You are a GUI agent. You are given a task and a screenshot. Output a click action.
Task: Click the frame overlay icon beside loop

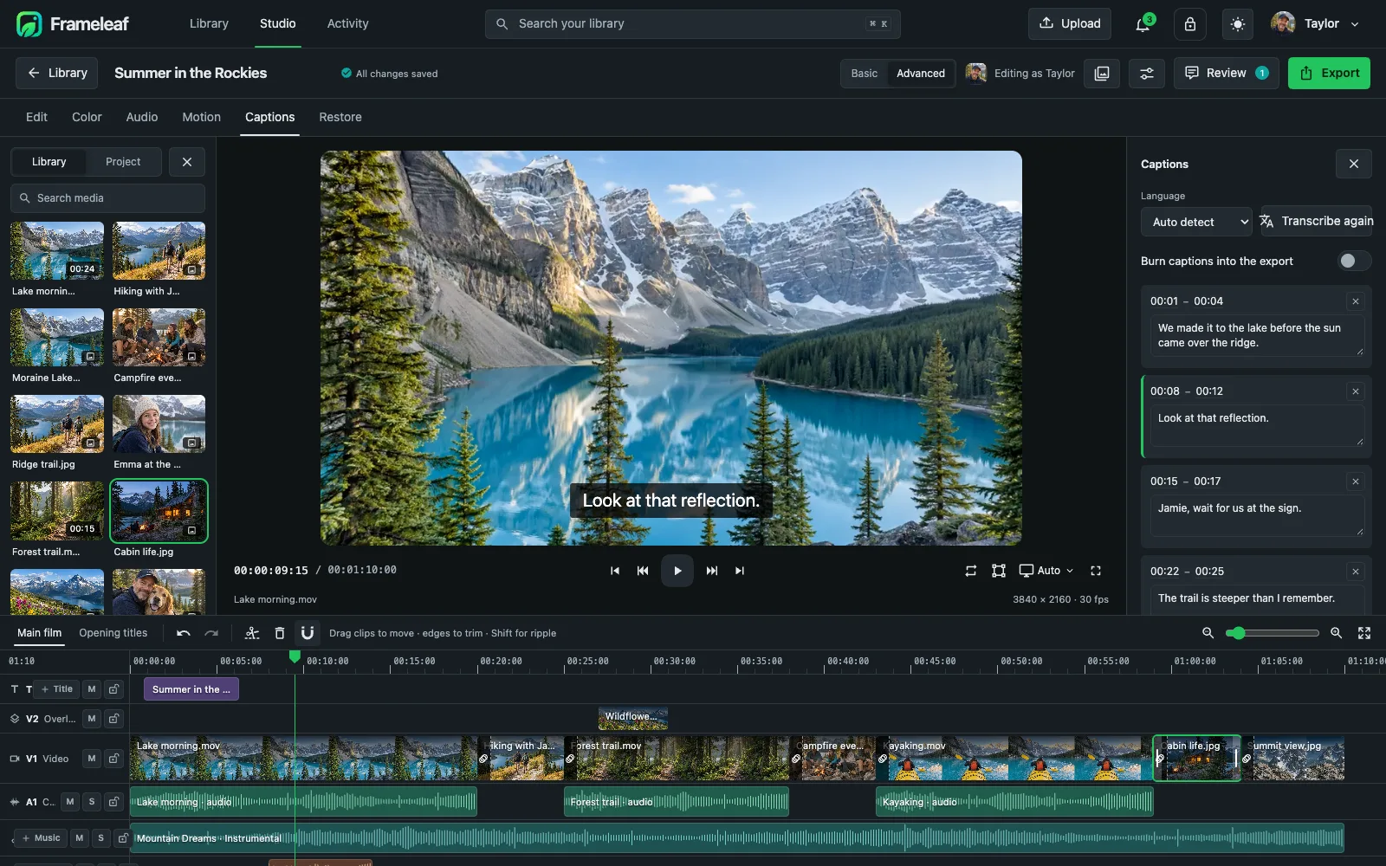click(999, 571)
